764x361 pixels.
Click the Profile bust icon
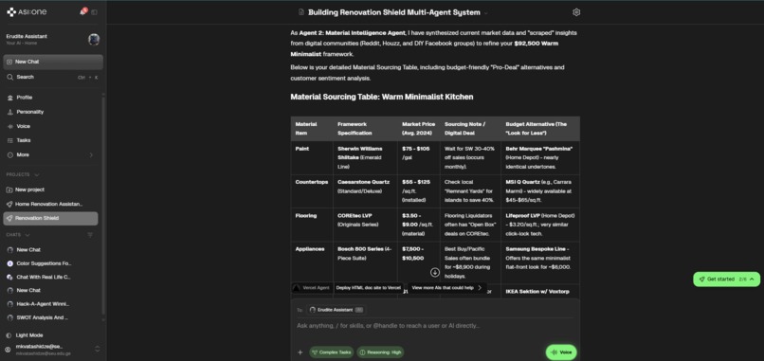(9, 98)
